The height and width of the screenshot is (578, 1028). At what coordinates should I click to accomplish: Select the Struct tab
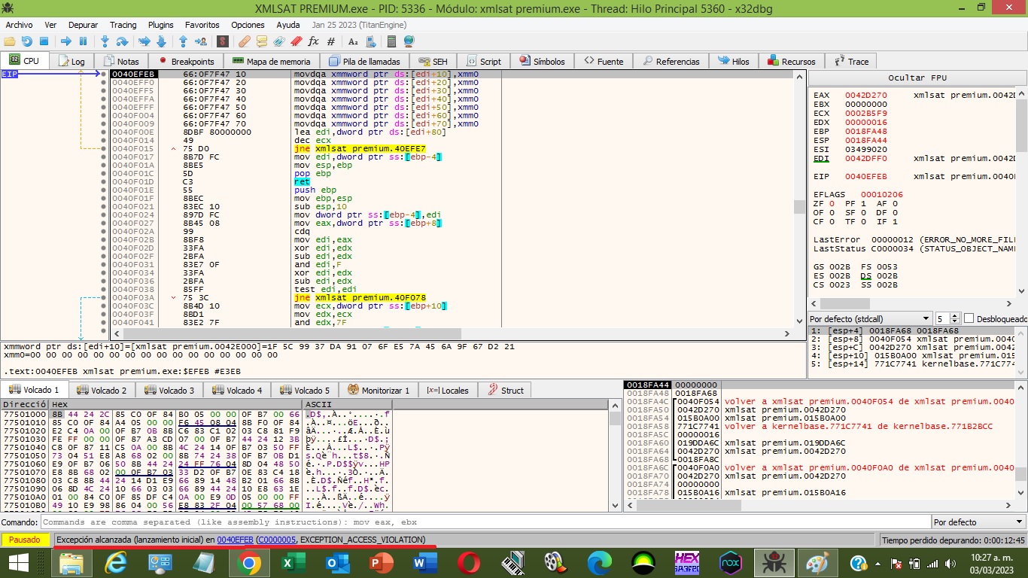click(x=504, y=390)
